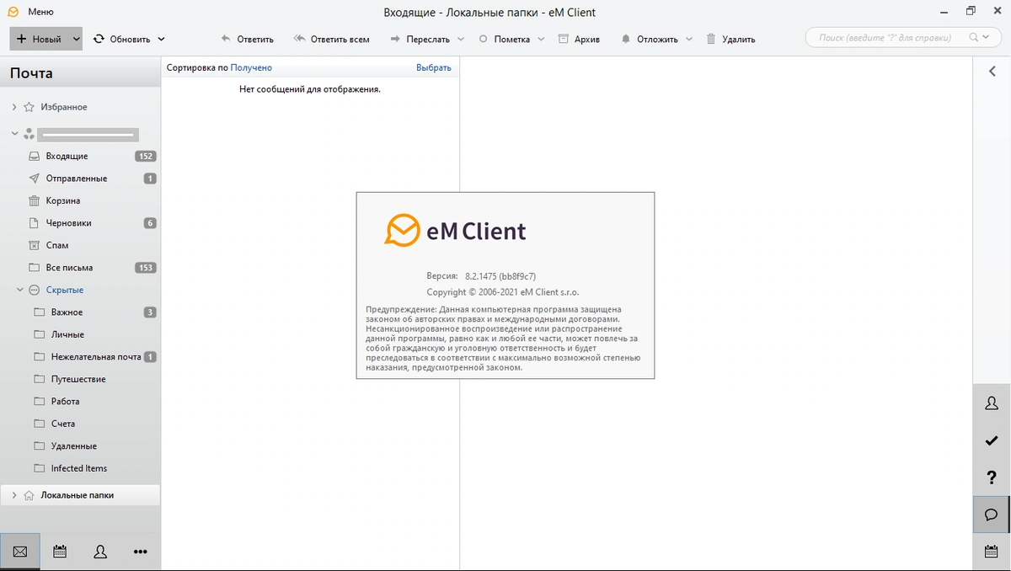Switch to Calendar view in the bottom bar
This screenshot has height=571, width=1011.
coord(60,552)
